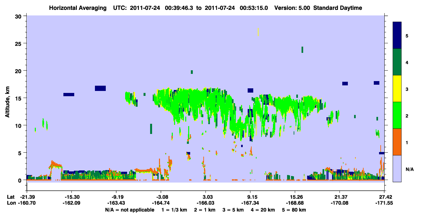Click the latitude 3.03 tick label
The width and height of the screenshot is (427, 219).
coord(206,197)
